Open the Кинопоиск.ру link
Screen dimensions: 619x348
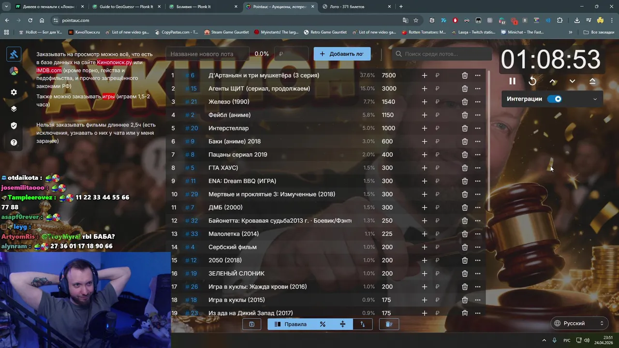114,62
